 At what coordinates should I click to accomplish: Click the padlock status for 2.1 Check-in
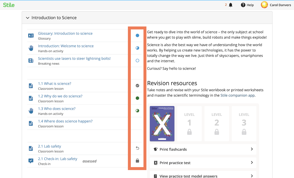coord(137,161)
